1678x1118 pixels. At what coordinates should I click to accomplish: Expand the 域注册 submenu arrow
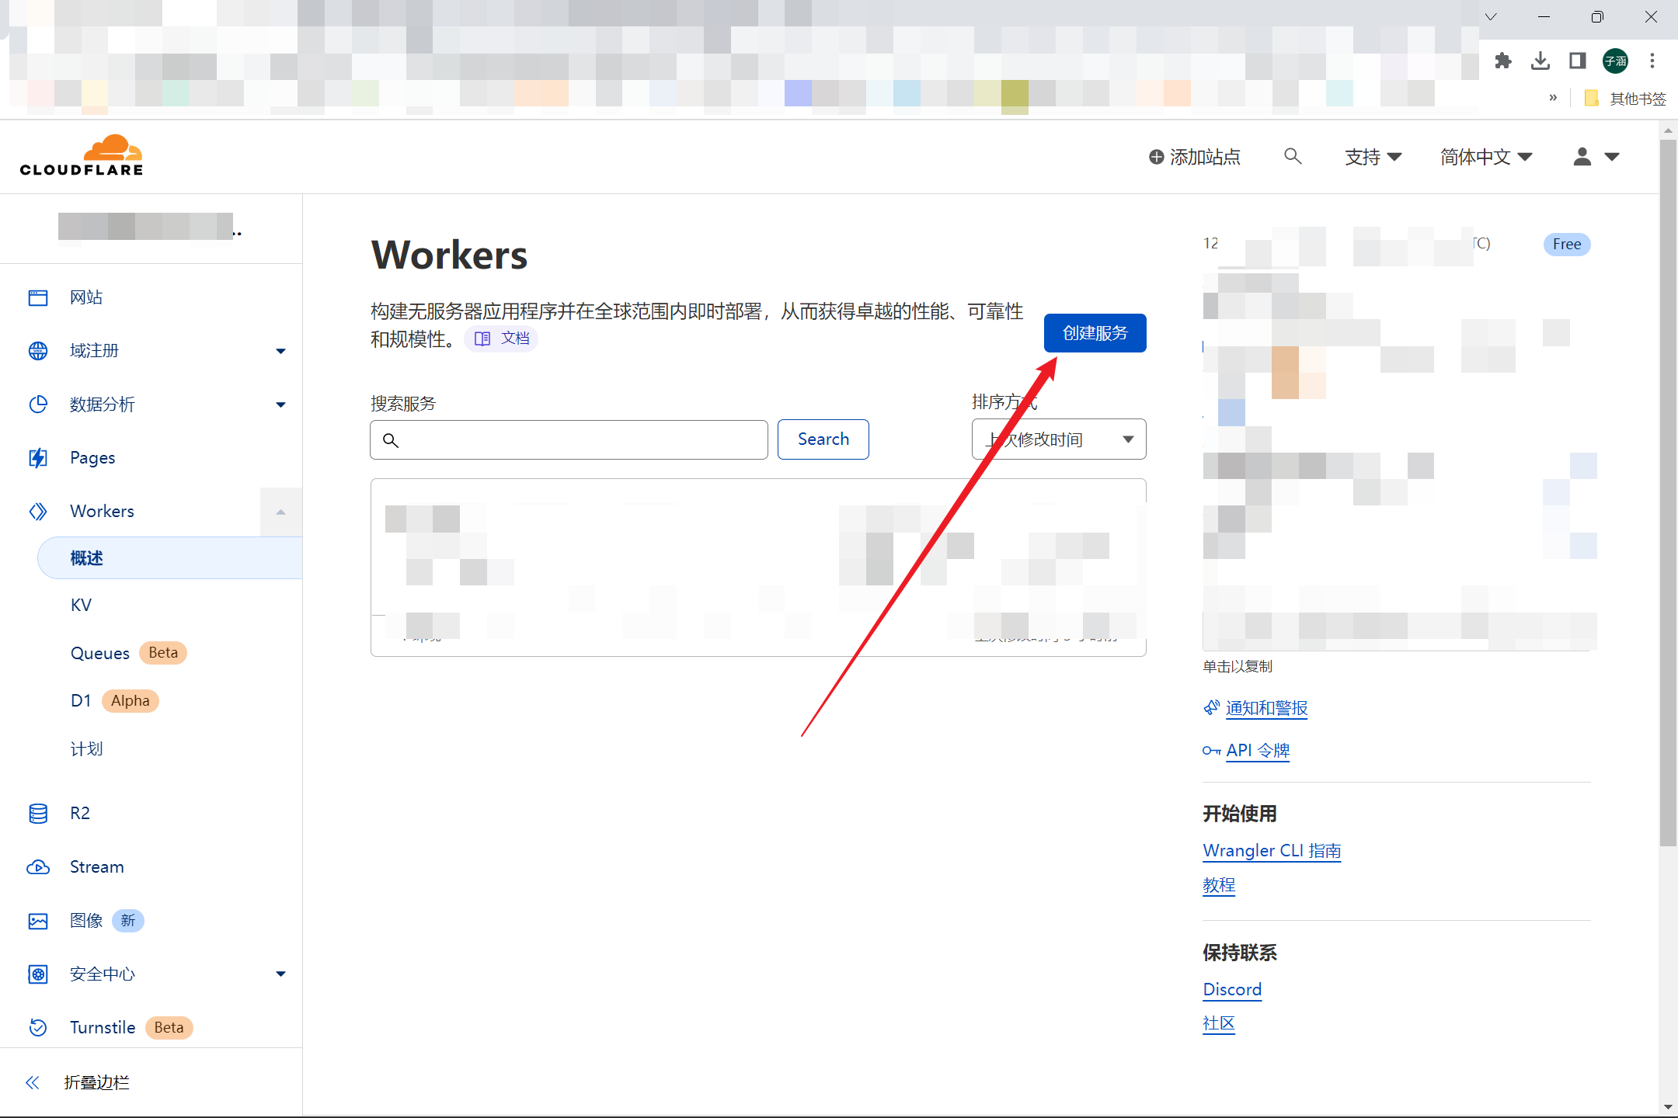point(280,351)
